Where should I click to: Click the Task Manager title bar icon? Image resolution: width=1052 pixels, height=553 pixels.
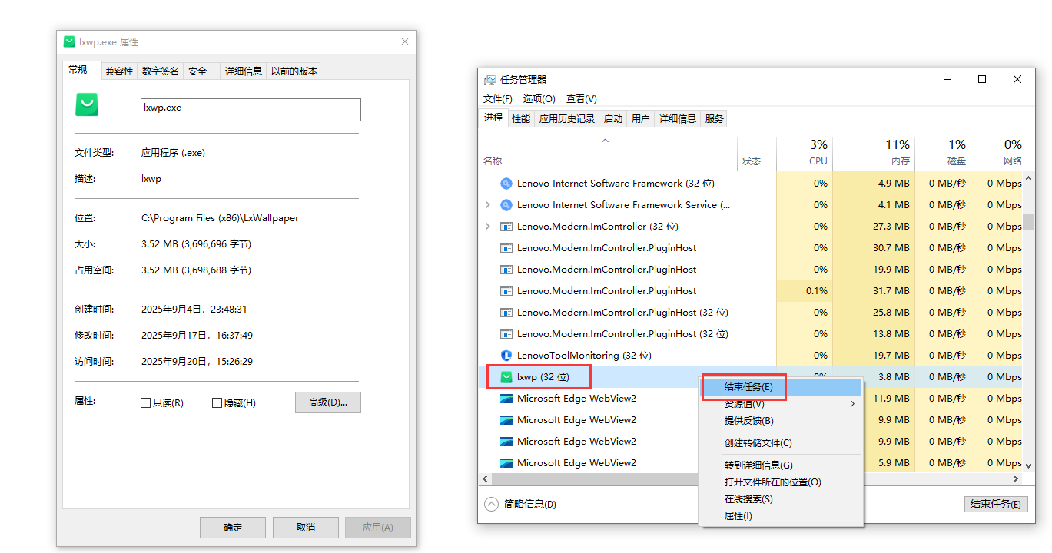(x=490, y=80)
